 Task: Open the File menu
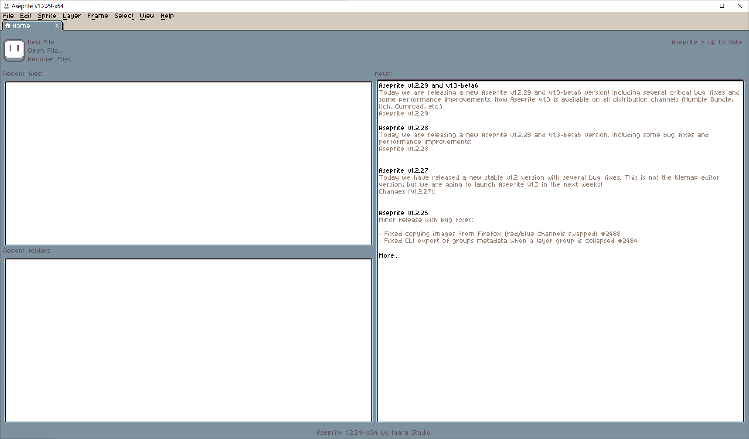(x=8, y=16)
